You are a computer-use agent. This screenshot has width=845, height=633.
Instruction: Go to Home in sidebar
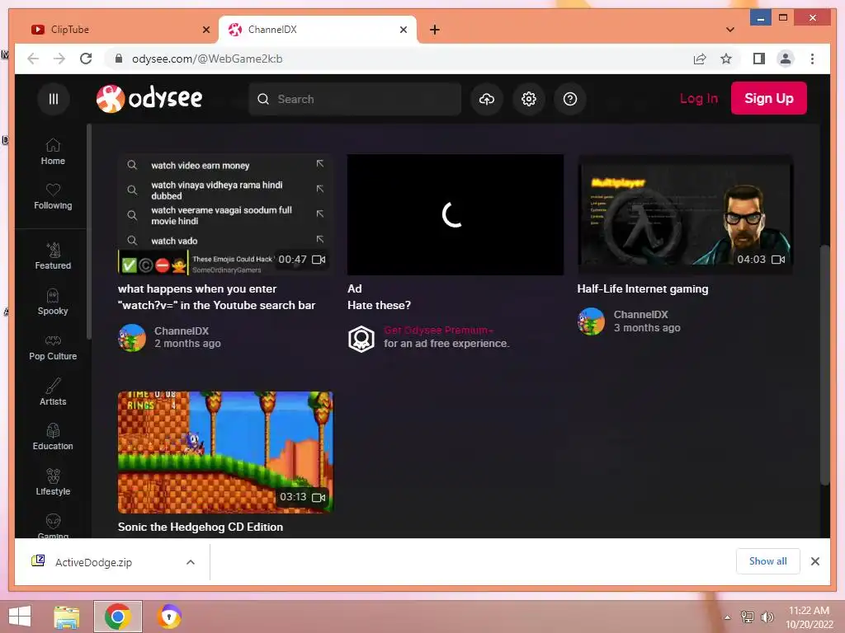pos(53,152)
